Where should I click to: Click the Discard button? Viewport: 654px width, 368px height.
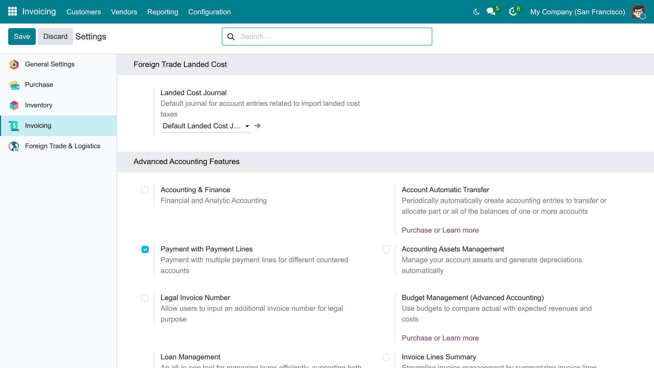55,37
